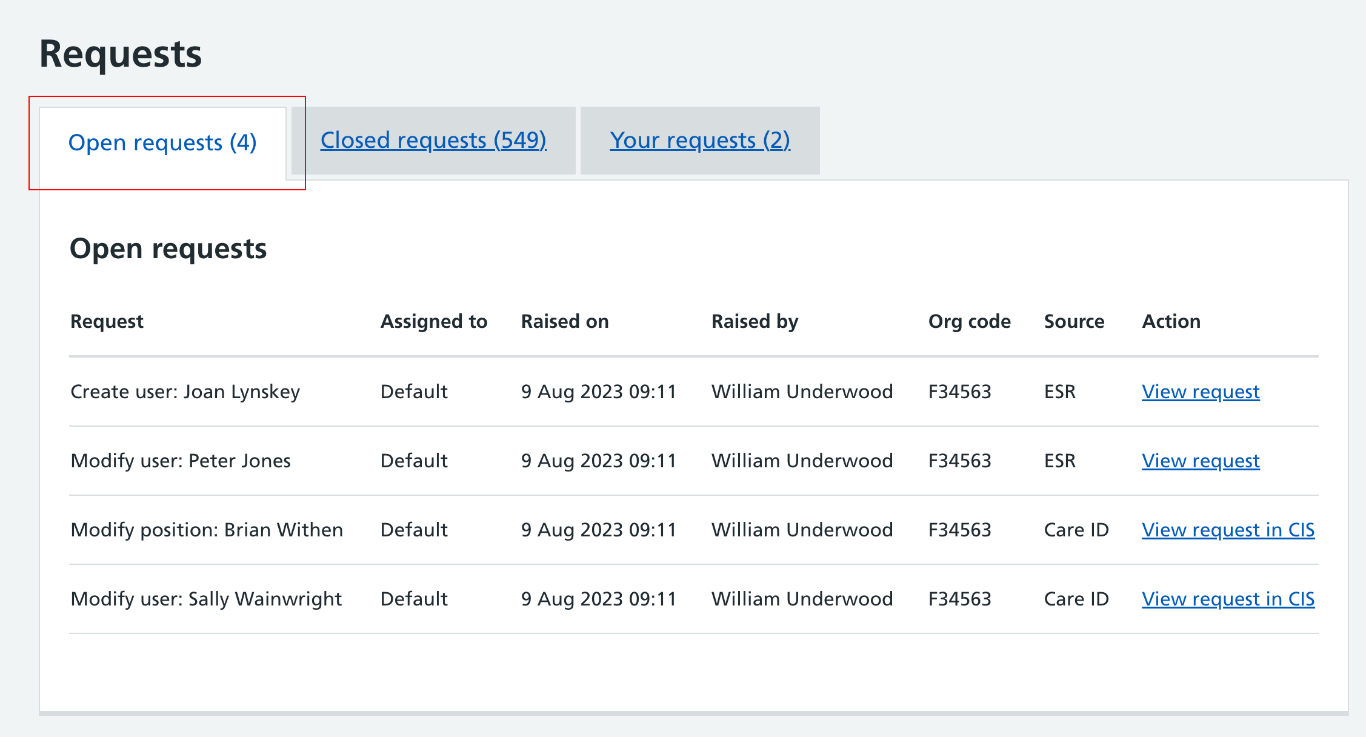Click the 'Modify position: Brian Withen' cell
Image resolution: width=1366 pixels, height=737 pixels.
tap(207, 530)
